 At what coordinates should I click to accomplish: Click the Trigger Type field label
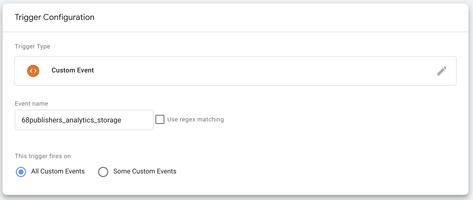coord(32,46)
